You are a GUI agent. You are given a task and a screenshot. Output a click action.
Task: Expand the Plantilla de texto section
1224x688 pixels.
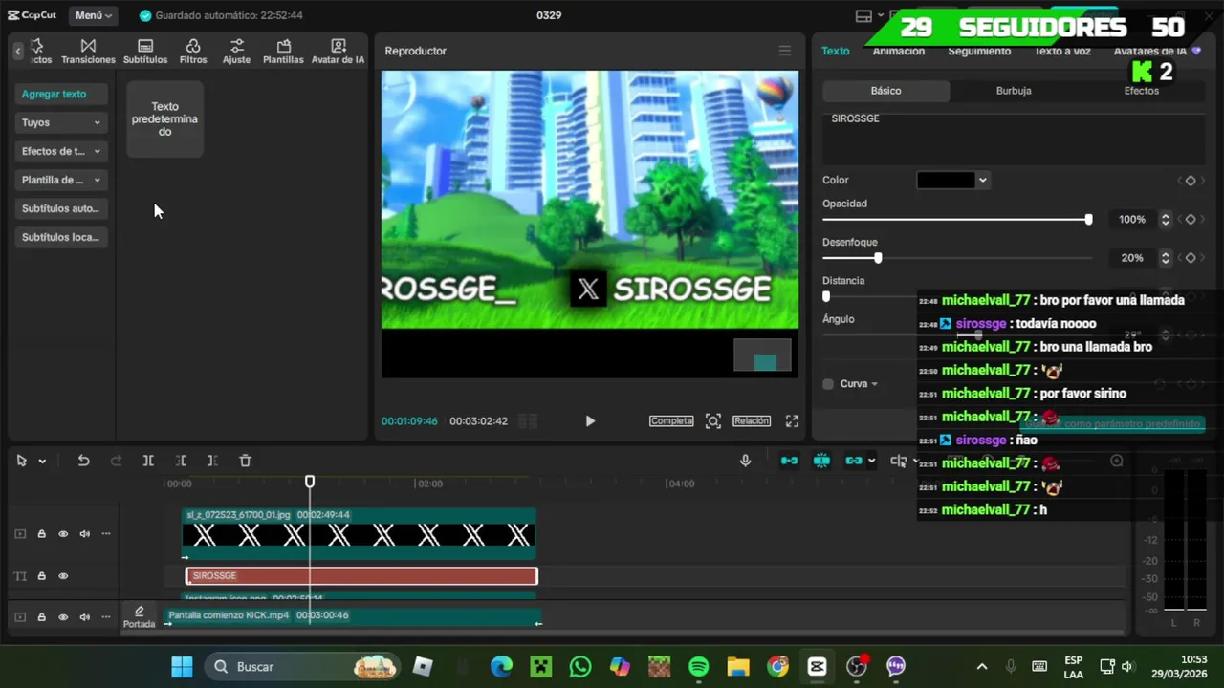click(60, 180)
